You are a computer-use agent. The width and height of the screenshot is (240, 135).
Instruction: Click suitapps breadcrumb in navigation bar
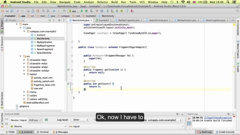coord(64,16)
